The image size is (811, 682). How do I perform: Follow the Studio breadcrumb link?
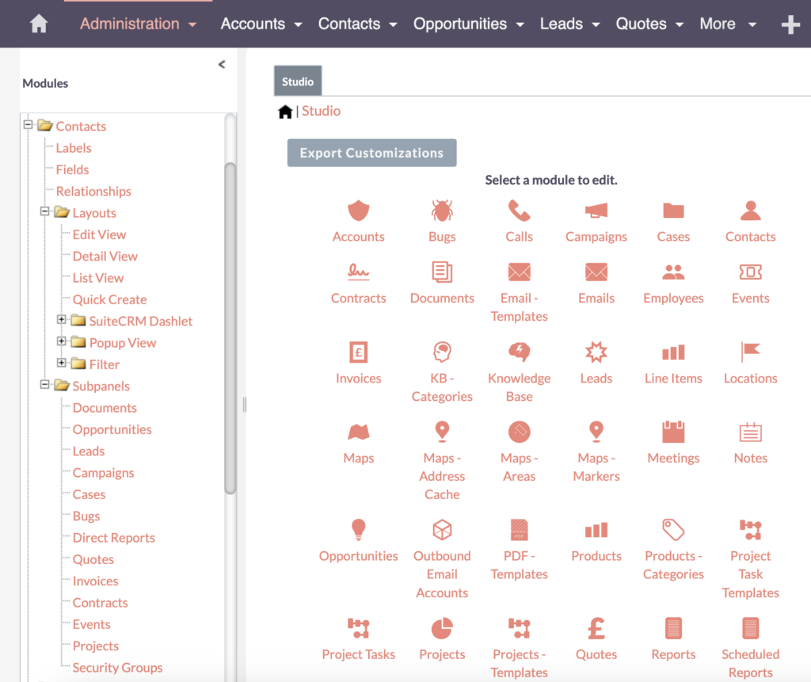(x=322, y=111)
